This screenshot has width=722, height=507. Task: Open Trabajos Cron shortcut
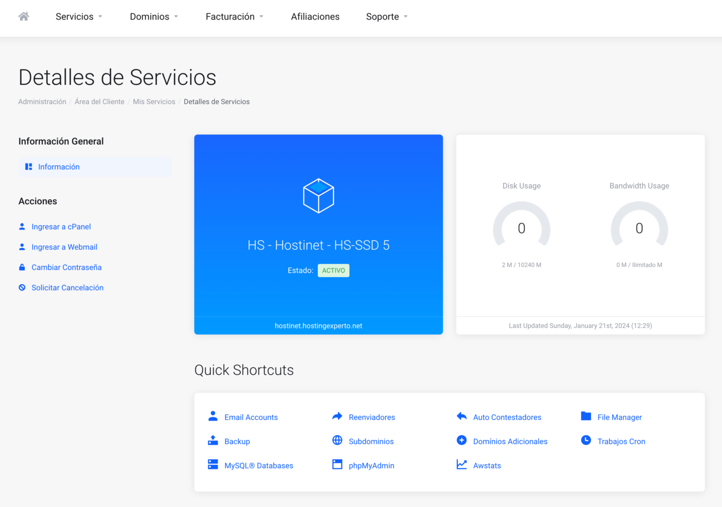[x=621, y=441]
